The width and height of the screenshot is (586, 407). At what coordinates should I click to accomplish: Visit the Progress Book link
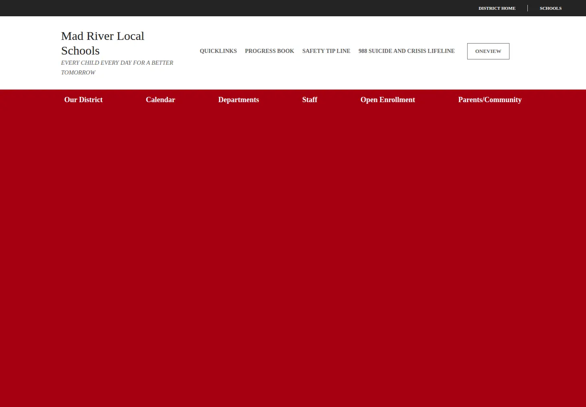269,51
